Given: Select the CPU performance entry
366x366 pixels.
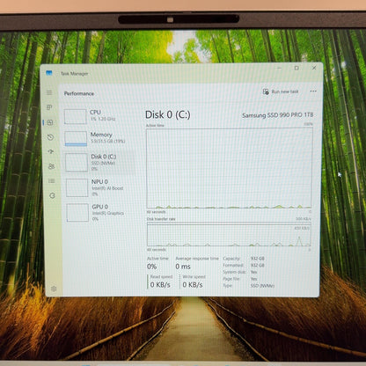Looking at the screenshot, I should [99, 116].
